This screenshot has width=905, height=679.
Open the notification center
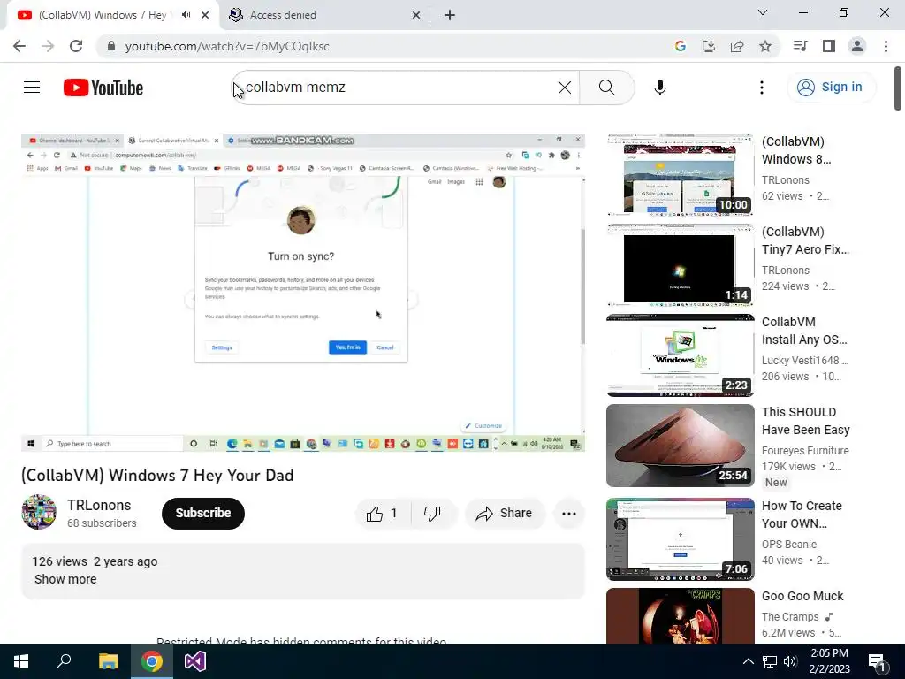point(877,662)
